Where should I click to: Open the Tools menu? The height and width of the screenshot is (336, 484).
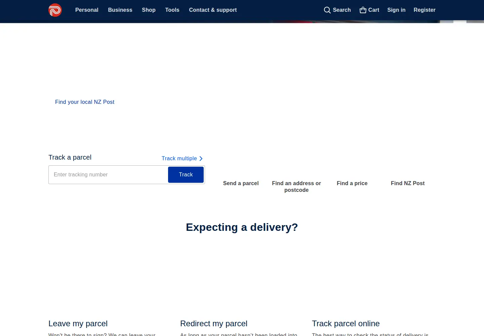point(172,10)
